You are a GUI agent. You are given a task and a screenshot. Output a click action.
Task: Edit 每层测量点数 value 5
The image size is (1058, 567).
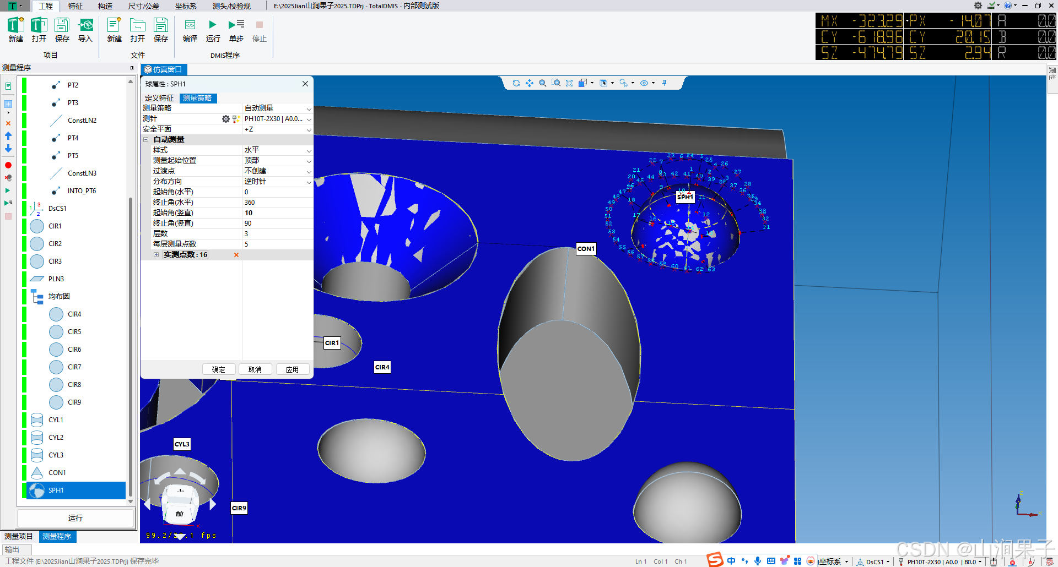pyautogui.click(x=278, y=244)
